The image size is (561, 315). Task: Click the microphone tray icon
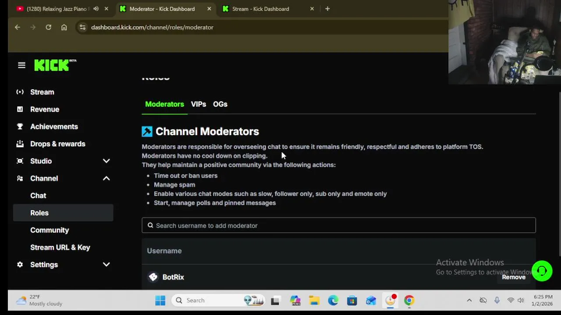point(497,300)
